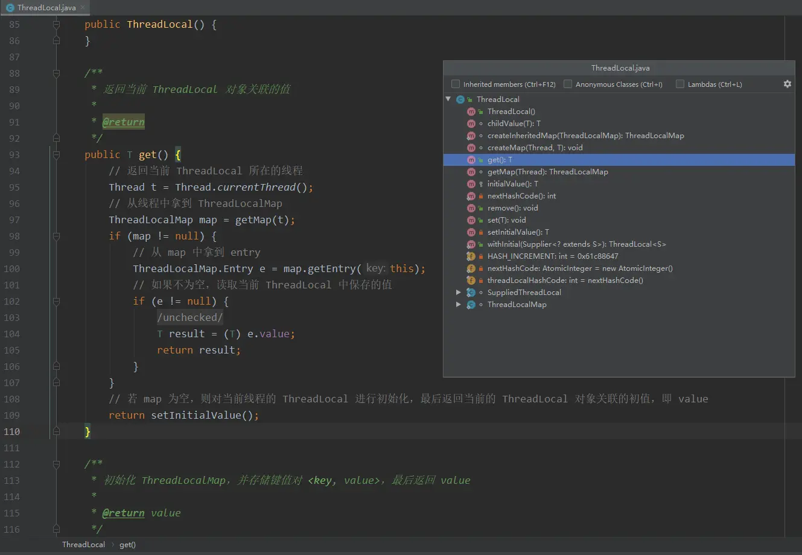802x555 pixels.
Task: Click method icon next to initialValue(): T
Action: (471, 184)
